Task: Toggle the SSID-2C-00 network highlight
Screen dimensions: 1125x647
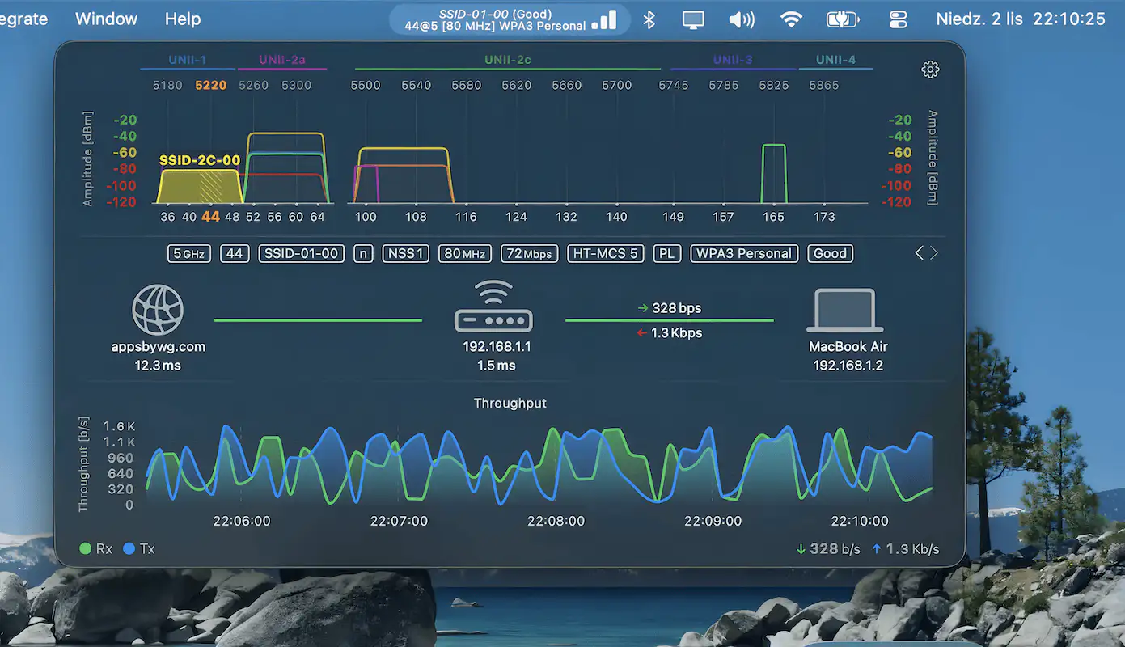Action: [199, 161]
